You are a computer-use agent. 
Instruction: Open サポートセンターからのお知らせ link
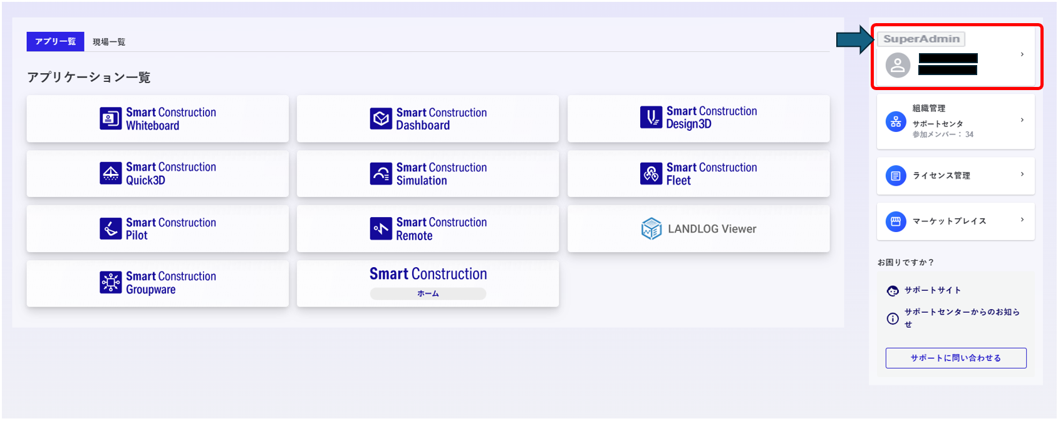click(962, 318)
